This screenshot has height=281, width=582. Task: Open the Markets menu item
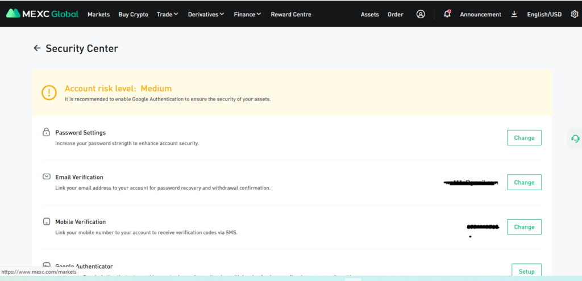[x=99, y=14]
